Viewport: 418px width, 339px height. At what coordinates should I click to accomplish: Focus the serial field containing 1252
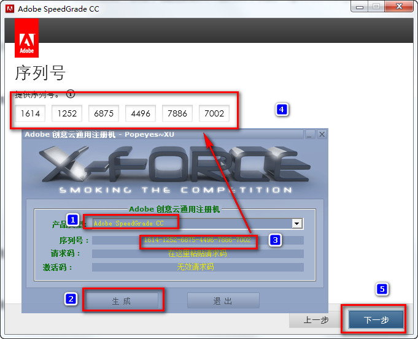coord(67,113)
